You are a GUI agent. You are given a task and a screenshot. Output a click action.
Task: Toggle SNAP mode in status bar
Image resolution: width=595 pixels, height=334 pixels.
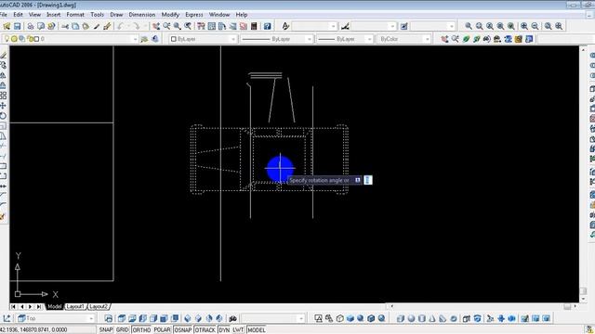pyautogui.click(x=106, y=330)
